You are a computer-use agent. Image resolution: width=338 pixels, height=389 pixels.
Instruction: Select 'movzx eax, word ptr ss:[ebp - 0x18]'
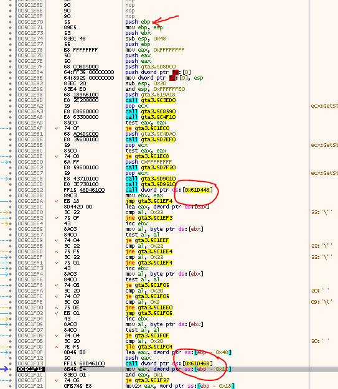(180, 386)
